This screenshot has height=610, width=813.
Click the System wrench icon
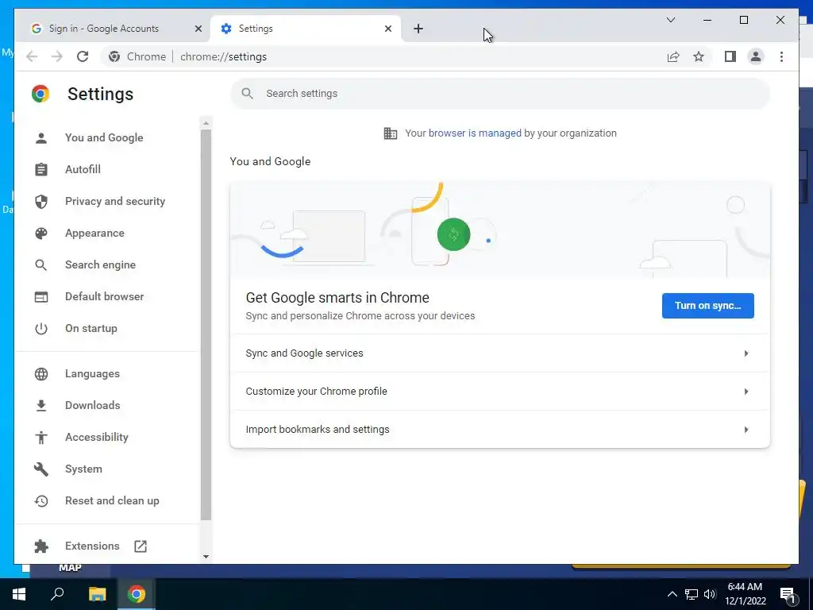[x=41, y=469]
